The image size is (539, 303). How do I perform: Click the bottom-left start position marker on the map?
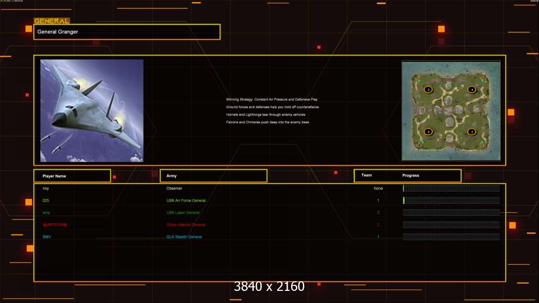click(428, 132)
